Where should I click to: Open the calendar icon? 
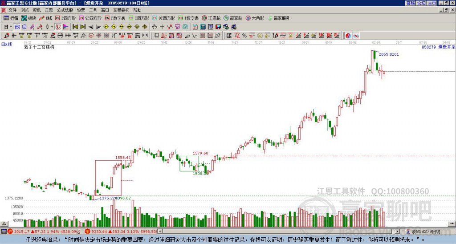coord(195,27)
